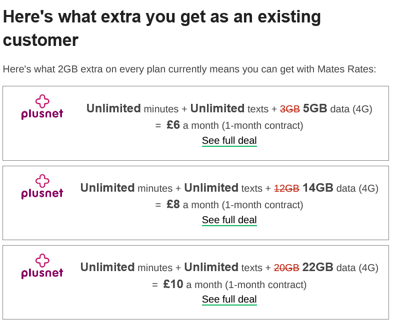396x325 pixels.
Task: Click the £8 a month price
Action: (x=173, y=205)
